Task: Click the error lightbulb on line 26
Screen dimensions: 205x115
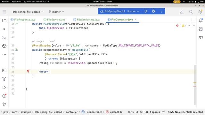Action: [x=28, y=71]
